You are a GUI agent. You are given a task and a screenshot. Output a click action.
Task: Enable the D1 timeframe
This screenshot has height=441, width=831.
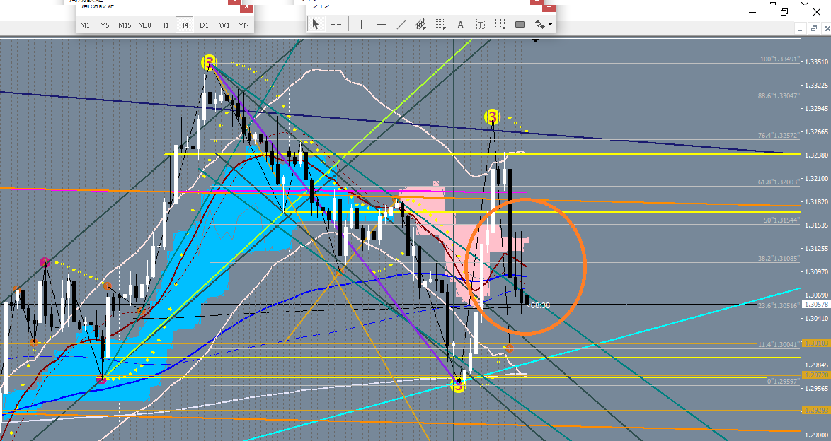click(x=204, y=25)
